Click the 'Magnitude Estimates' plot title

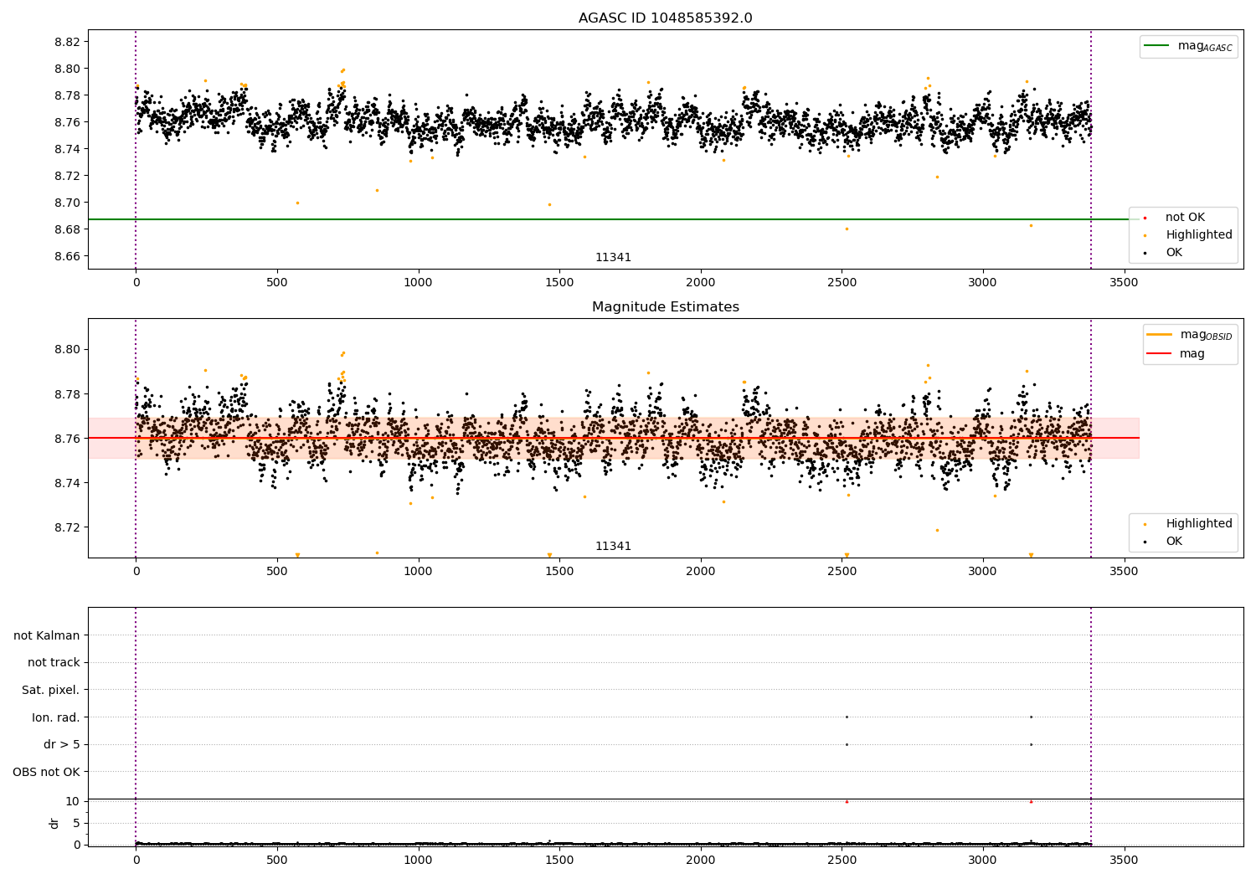point(665,307)
